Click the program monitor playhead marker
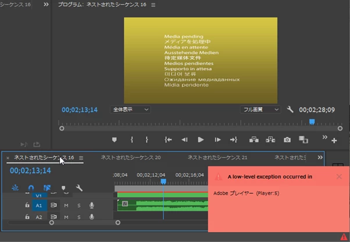 [x=312, y=122]
